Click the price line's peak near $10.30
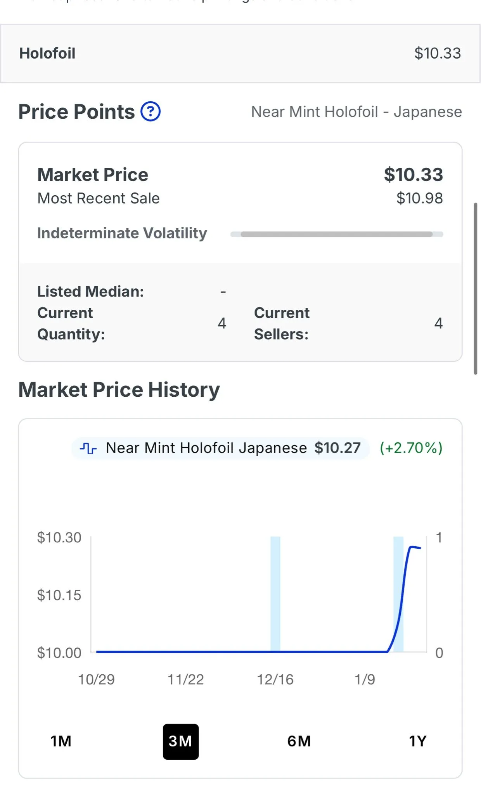The width and height of the screenshot is (481, 795). [412, 547]
